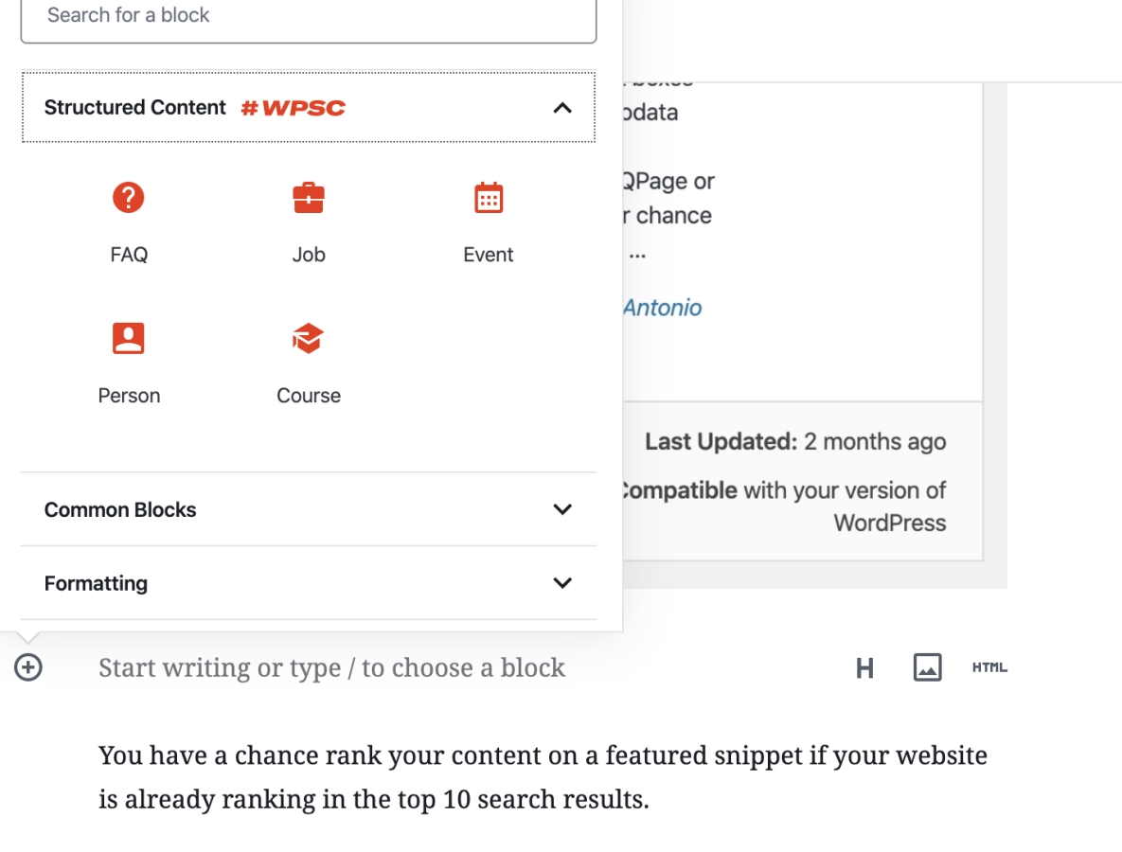Expand the Common Blocks section
The height and width of the screenshot is (852, 1122).
click(x=309, y=509)
